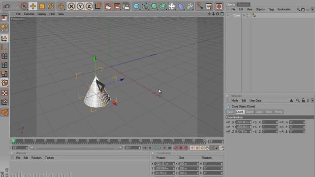The height and width of the screenshot is (177, 315).
Task: Toggle X axis lock
Action: point(71,6)
